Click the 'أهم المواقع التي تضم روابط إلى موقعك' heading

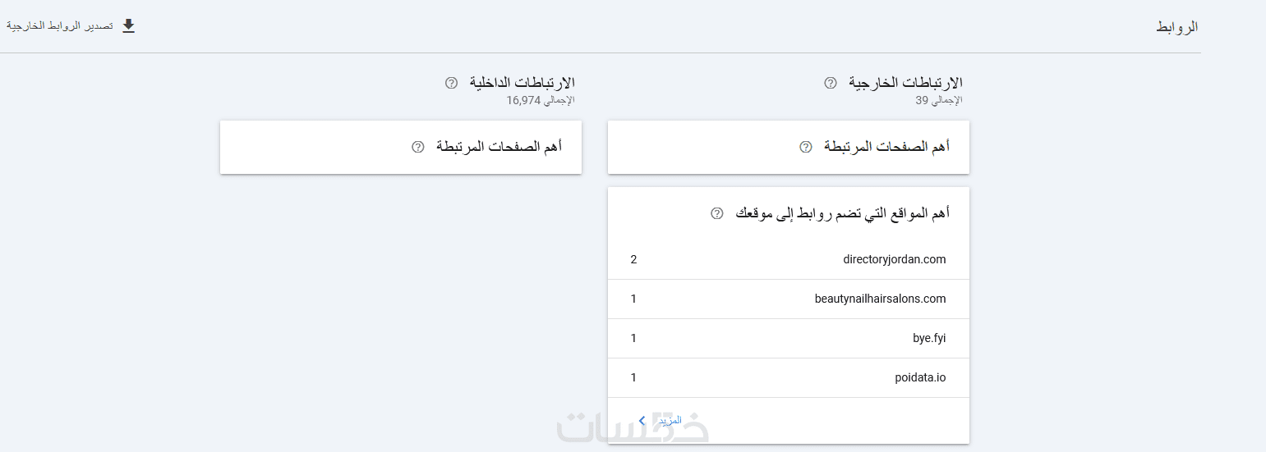pos(843,213)
